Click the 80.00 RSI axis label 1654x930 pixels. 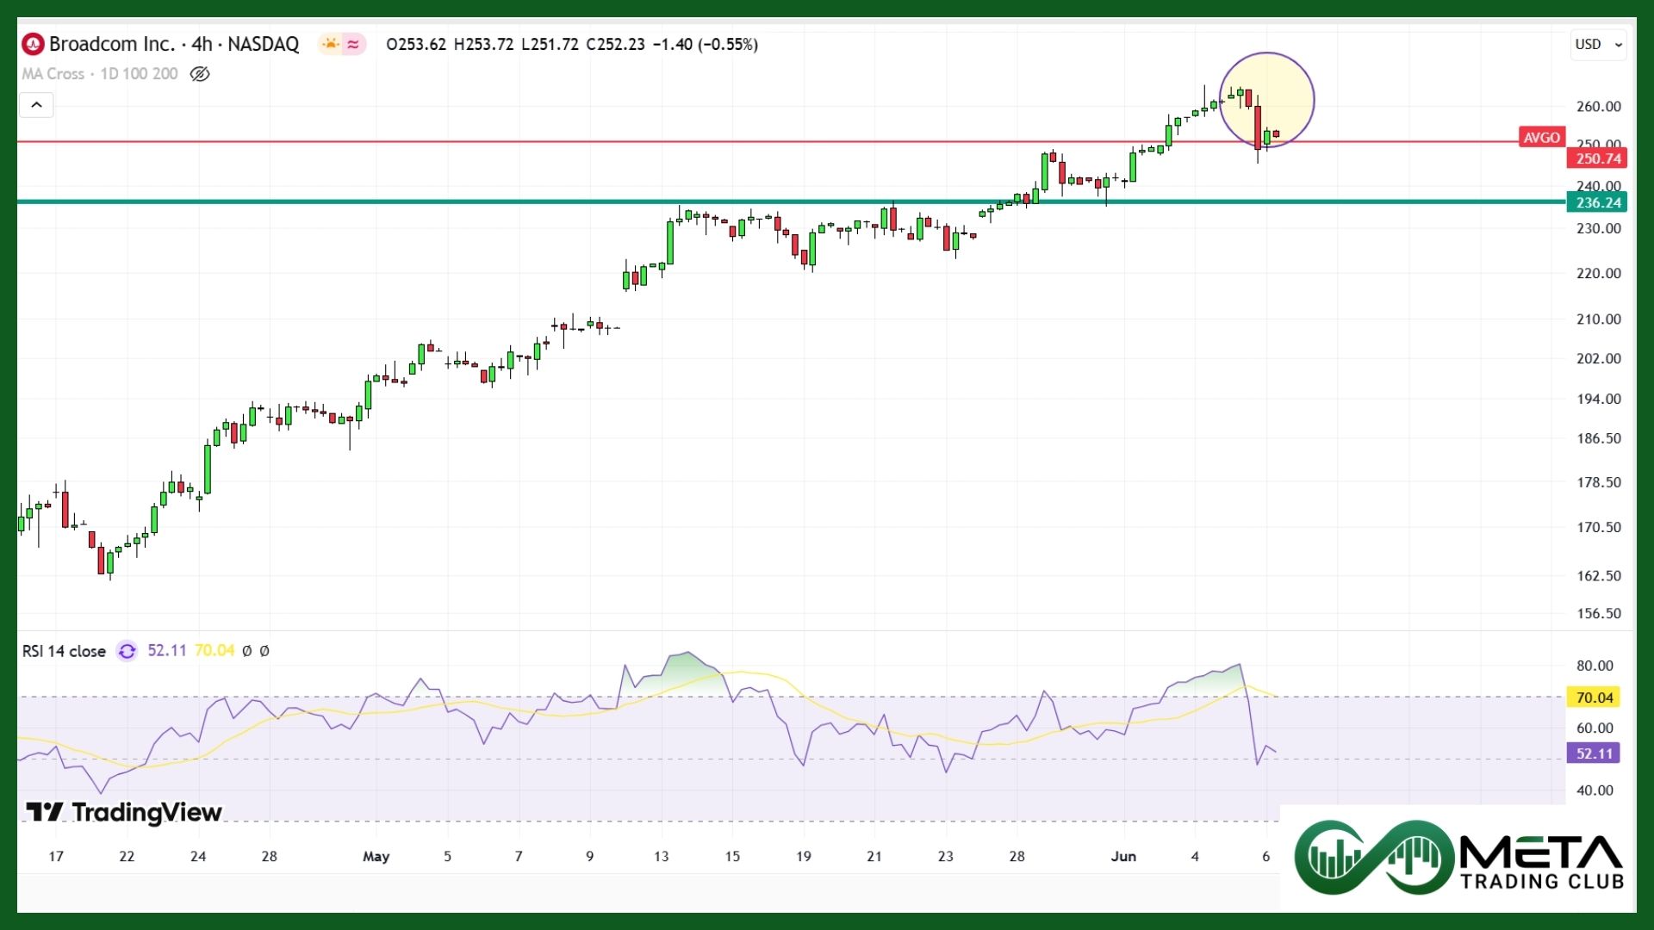pos(1595,666)
